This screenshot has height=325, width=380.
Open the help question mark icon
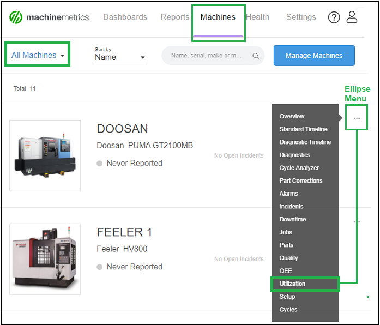click(x=334, y=17)
